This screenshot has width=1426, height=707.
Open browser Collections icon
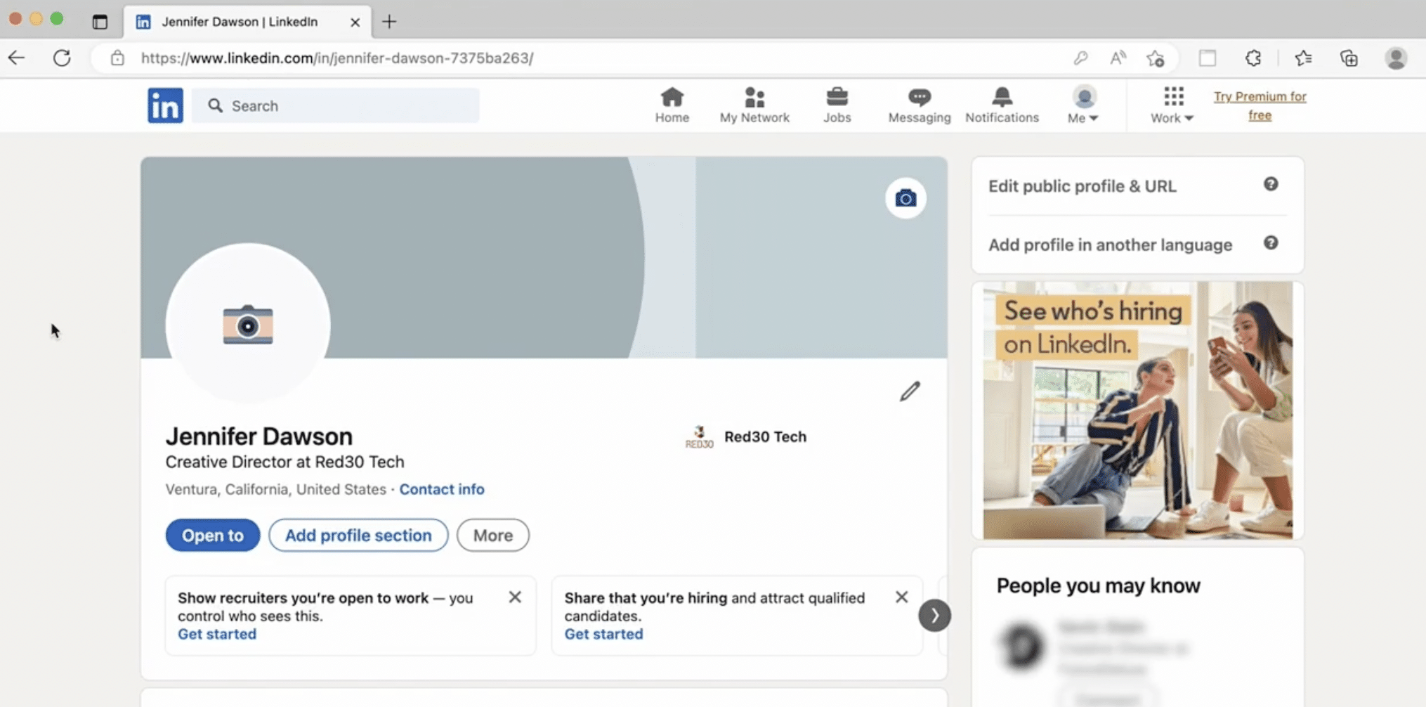point(1349,58)
